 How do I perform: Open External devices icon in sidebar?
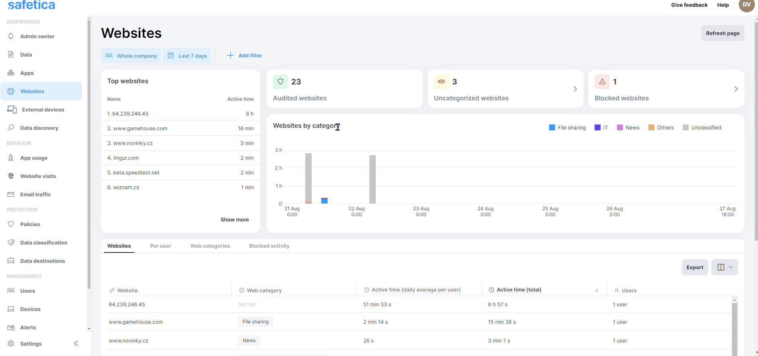tap(12, 110)
